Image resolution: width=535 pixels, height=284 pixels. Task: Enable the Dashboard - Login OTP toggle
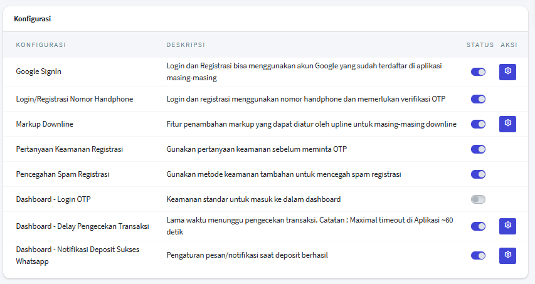pyautogui.click(x=478, y=199)
